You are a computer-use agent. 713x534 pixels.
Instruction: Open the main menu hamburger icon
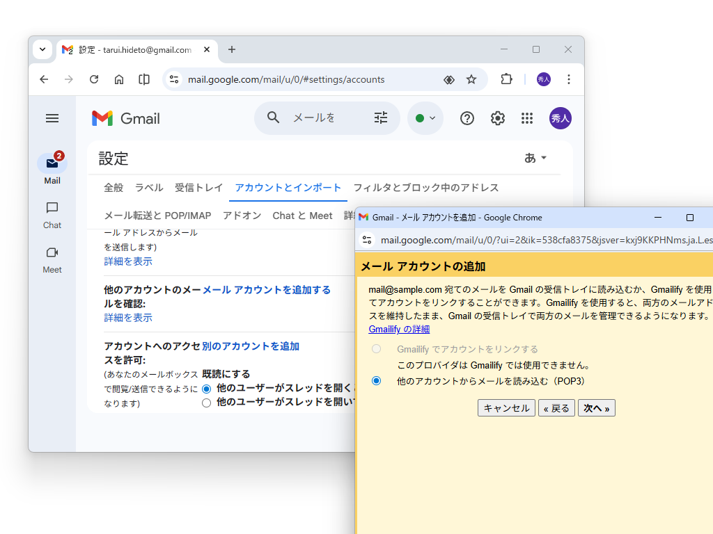(x=52, y=118)
